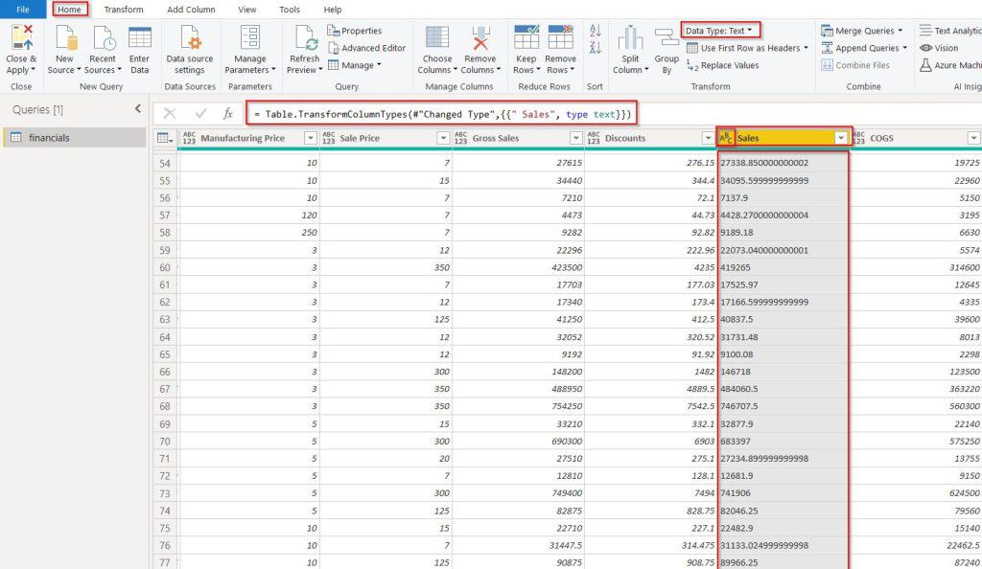Click the formula fx icon
Image resolution: width=982 pixels, height=569 pixels.
(228, 114)
